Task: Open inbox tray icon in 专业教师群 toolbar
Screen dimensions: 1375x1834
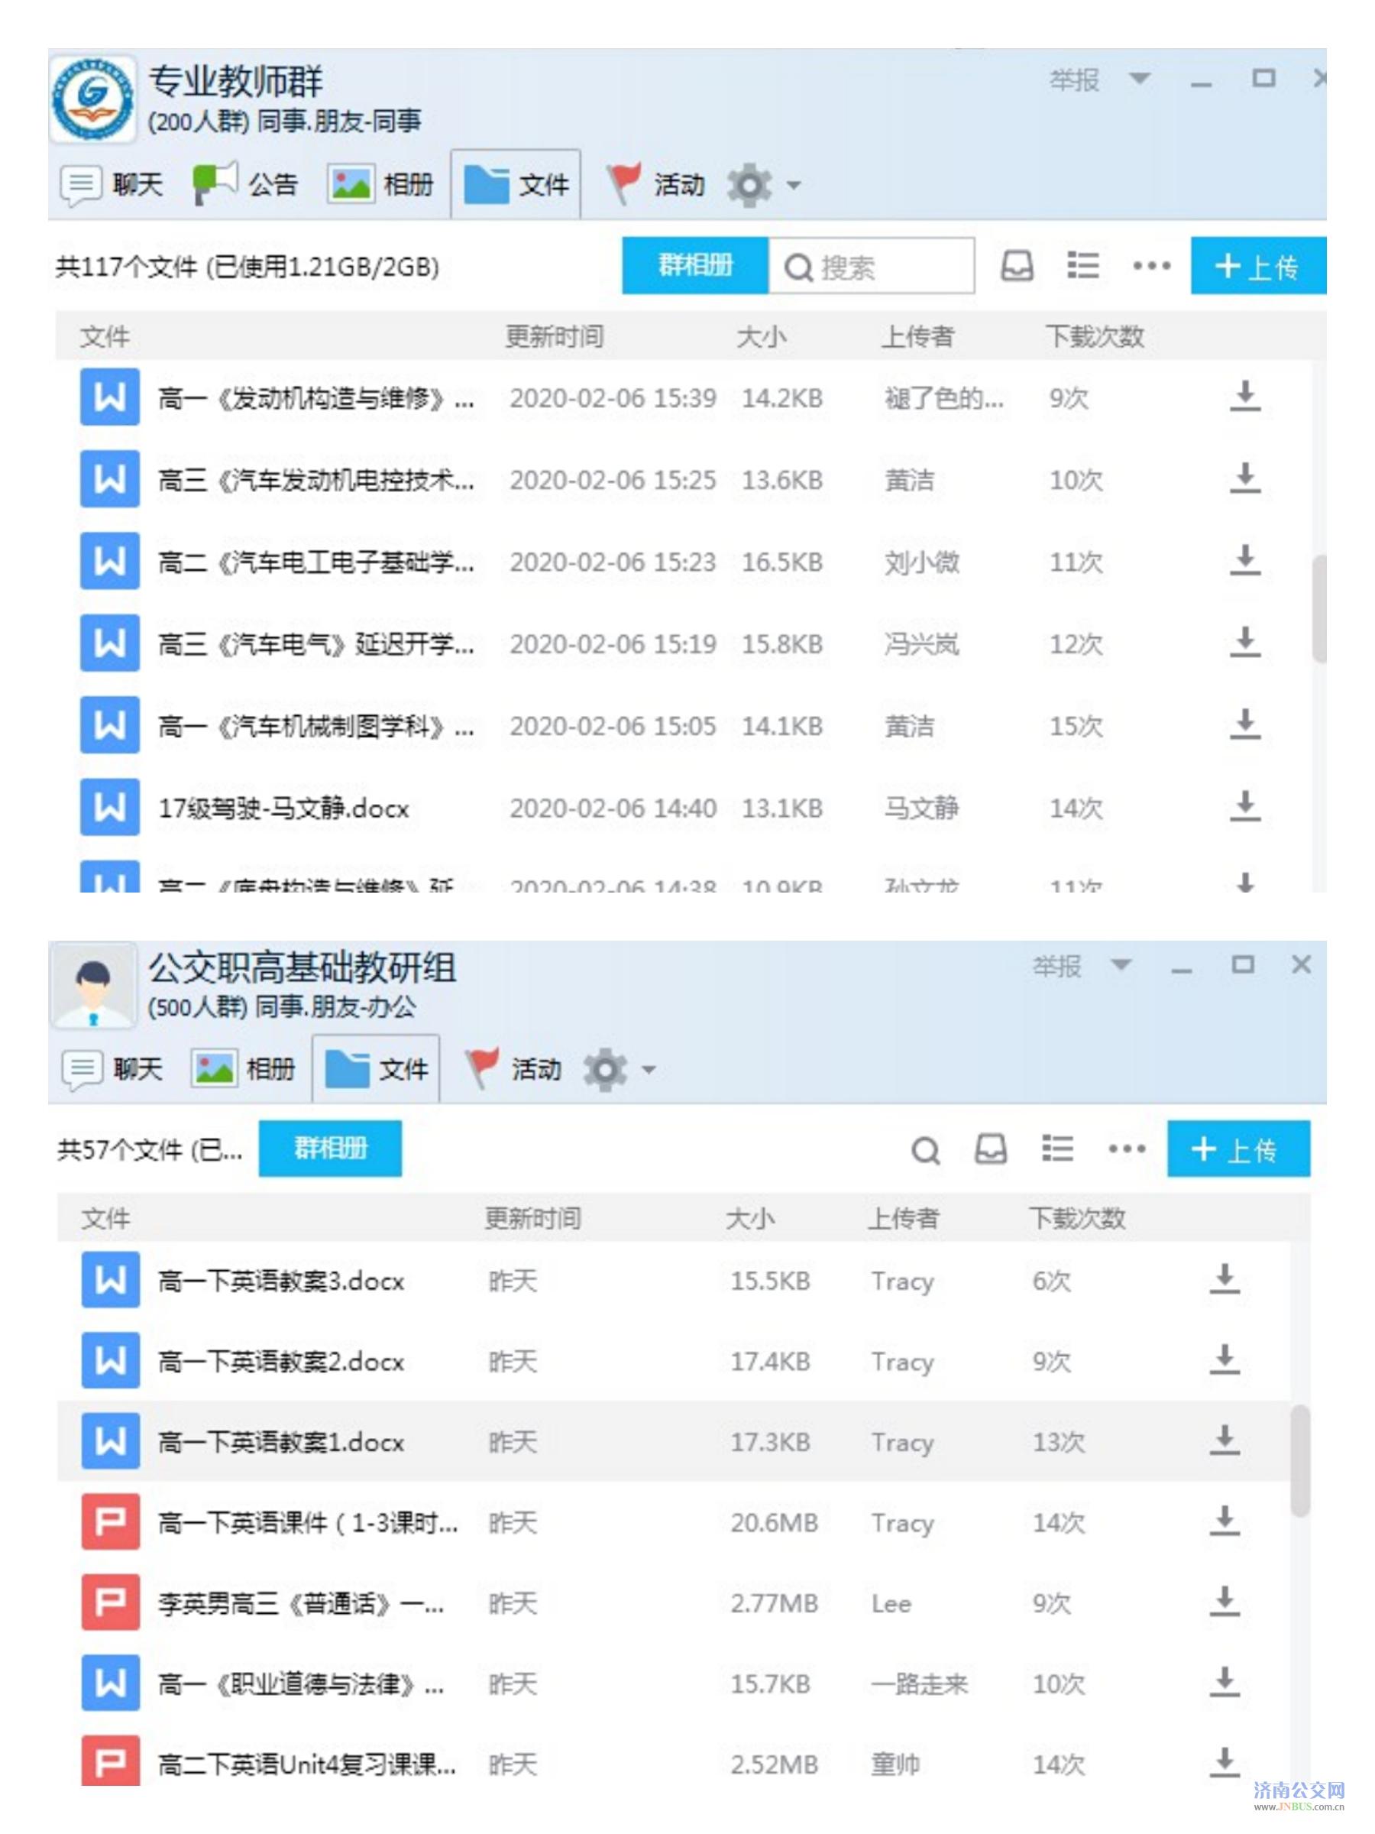Action: coord(1016,266)
